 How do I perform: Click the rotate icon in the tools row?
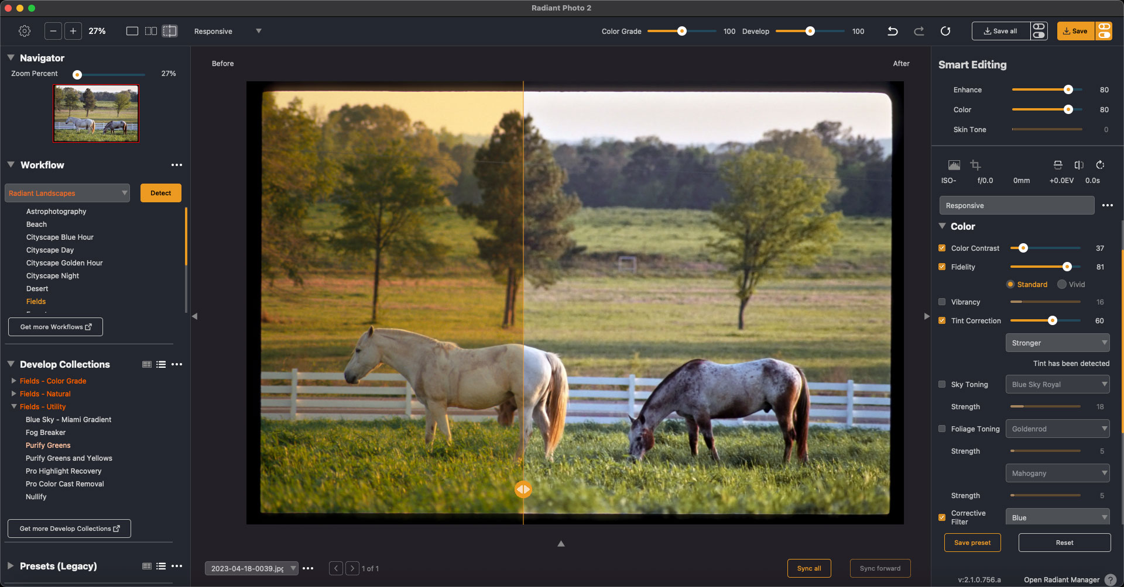pyautogui.click(x=1100, y=165)
